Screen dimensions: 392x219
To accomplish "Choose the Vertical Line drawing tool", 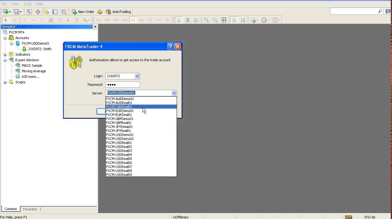I will pos(25,20).
